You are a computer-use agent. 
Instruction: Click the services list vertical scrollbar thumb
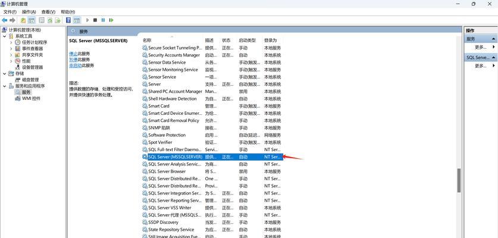459,180
